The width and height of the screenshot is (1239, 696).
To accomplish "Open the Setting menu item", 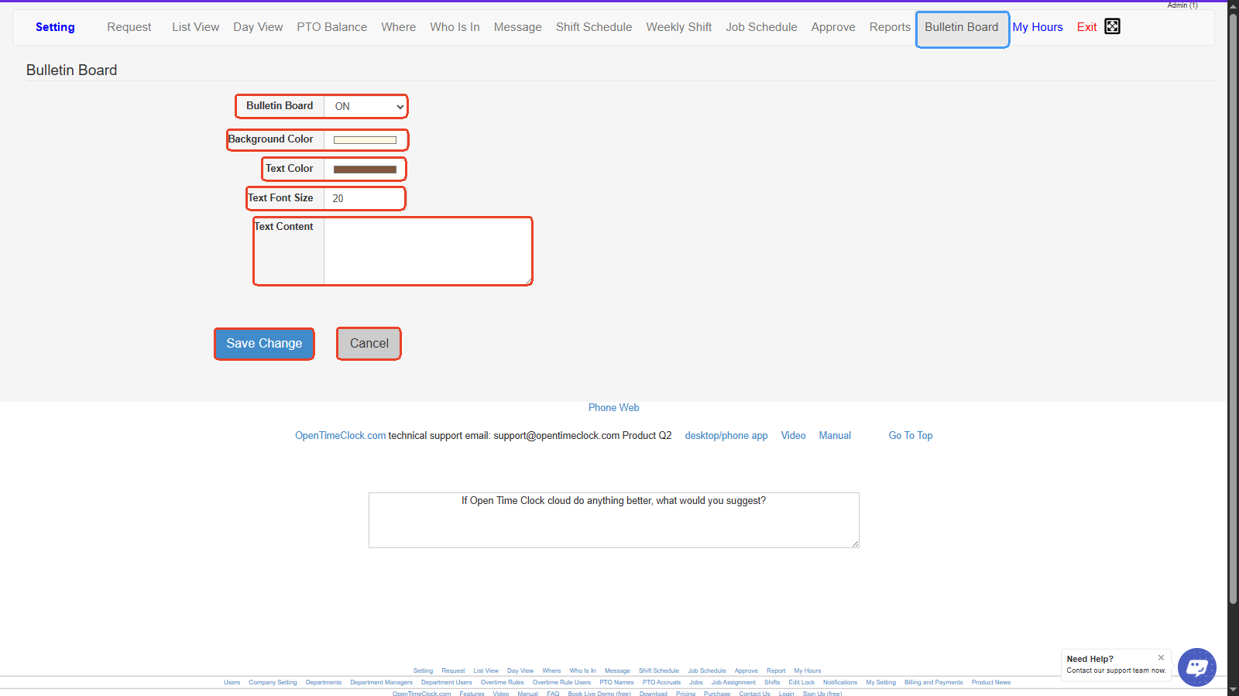I will coord(55,27).
